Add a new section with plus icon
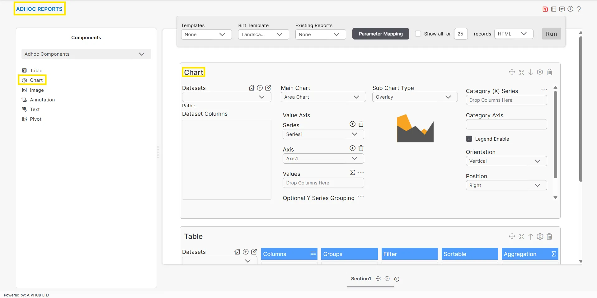 pyautogui.click(x=397, y=279)
